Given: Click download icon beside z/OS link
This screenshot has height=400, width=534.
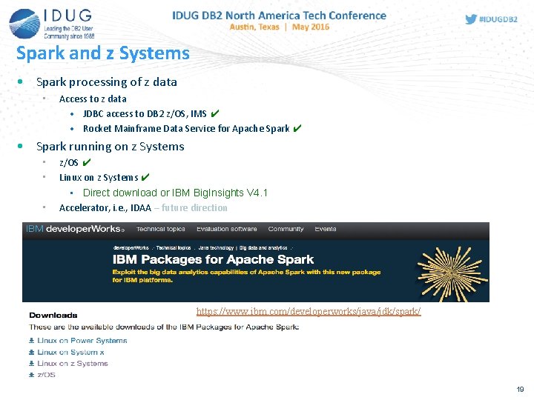Looking at the screenshot, I should pos(31,375).
